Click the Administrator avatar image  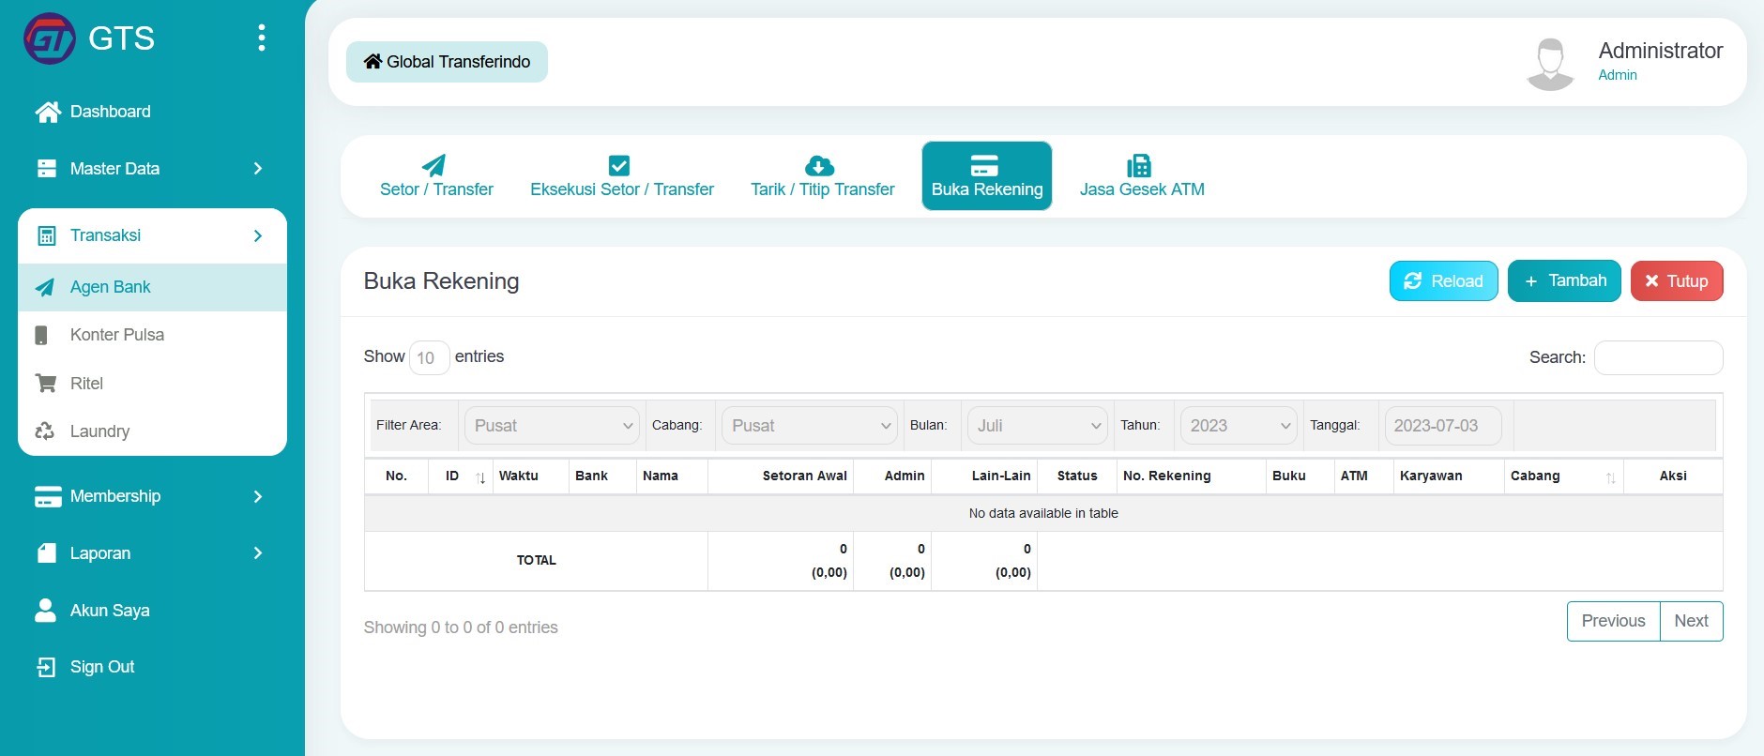(x=1551, y=63)
